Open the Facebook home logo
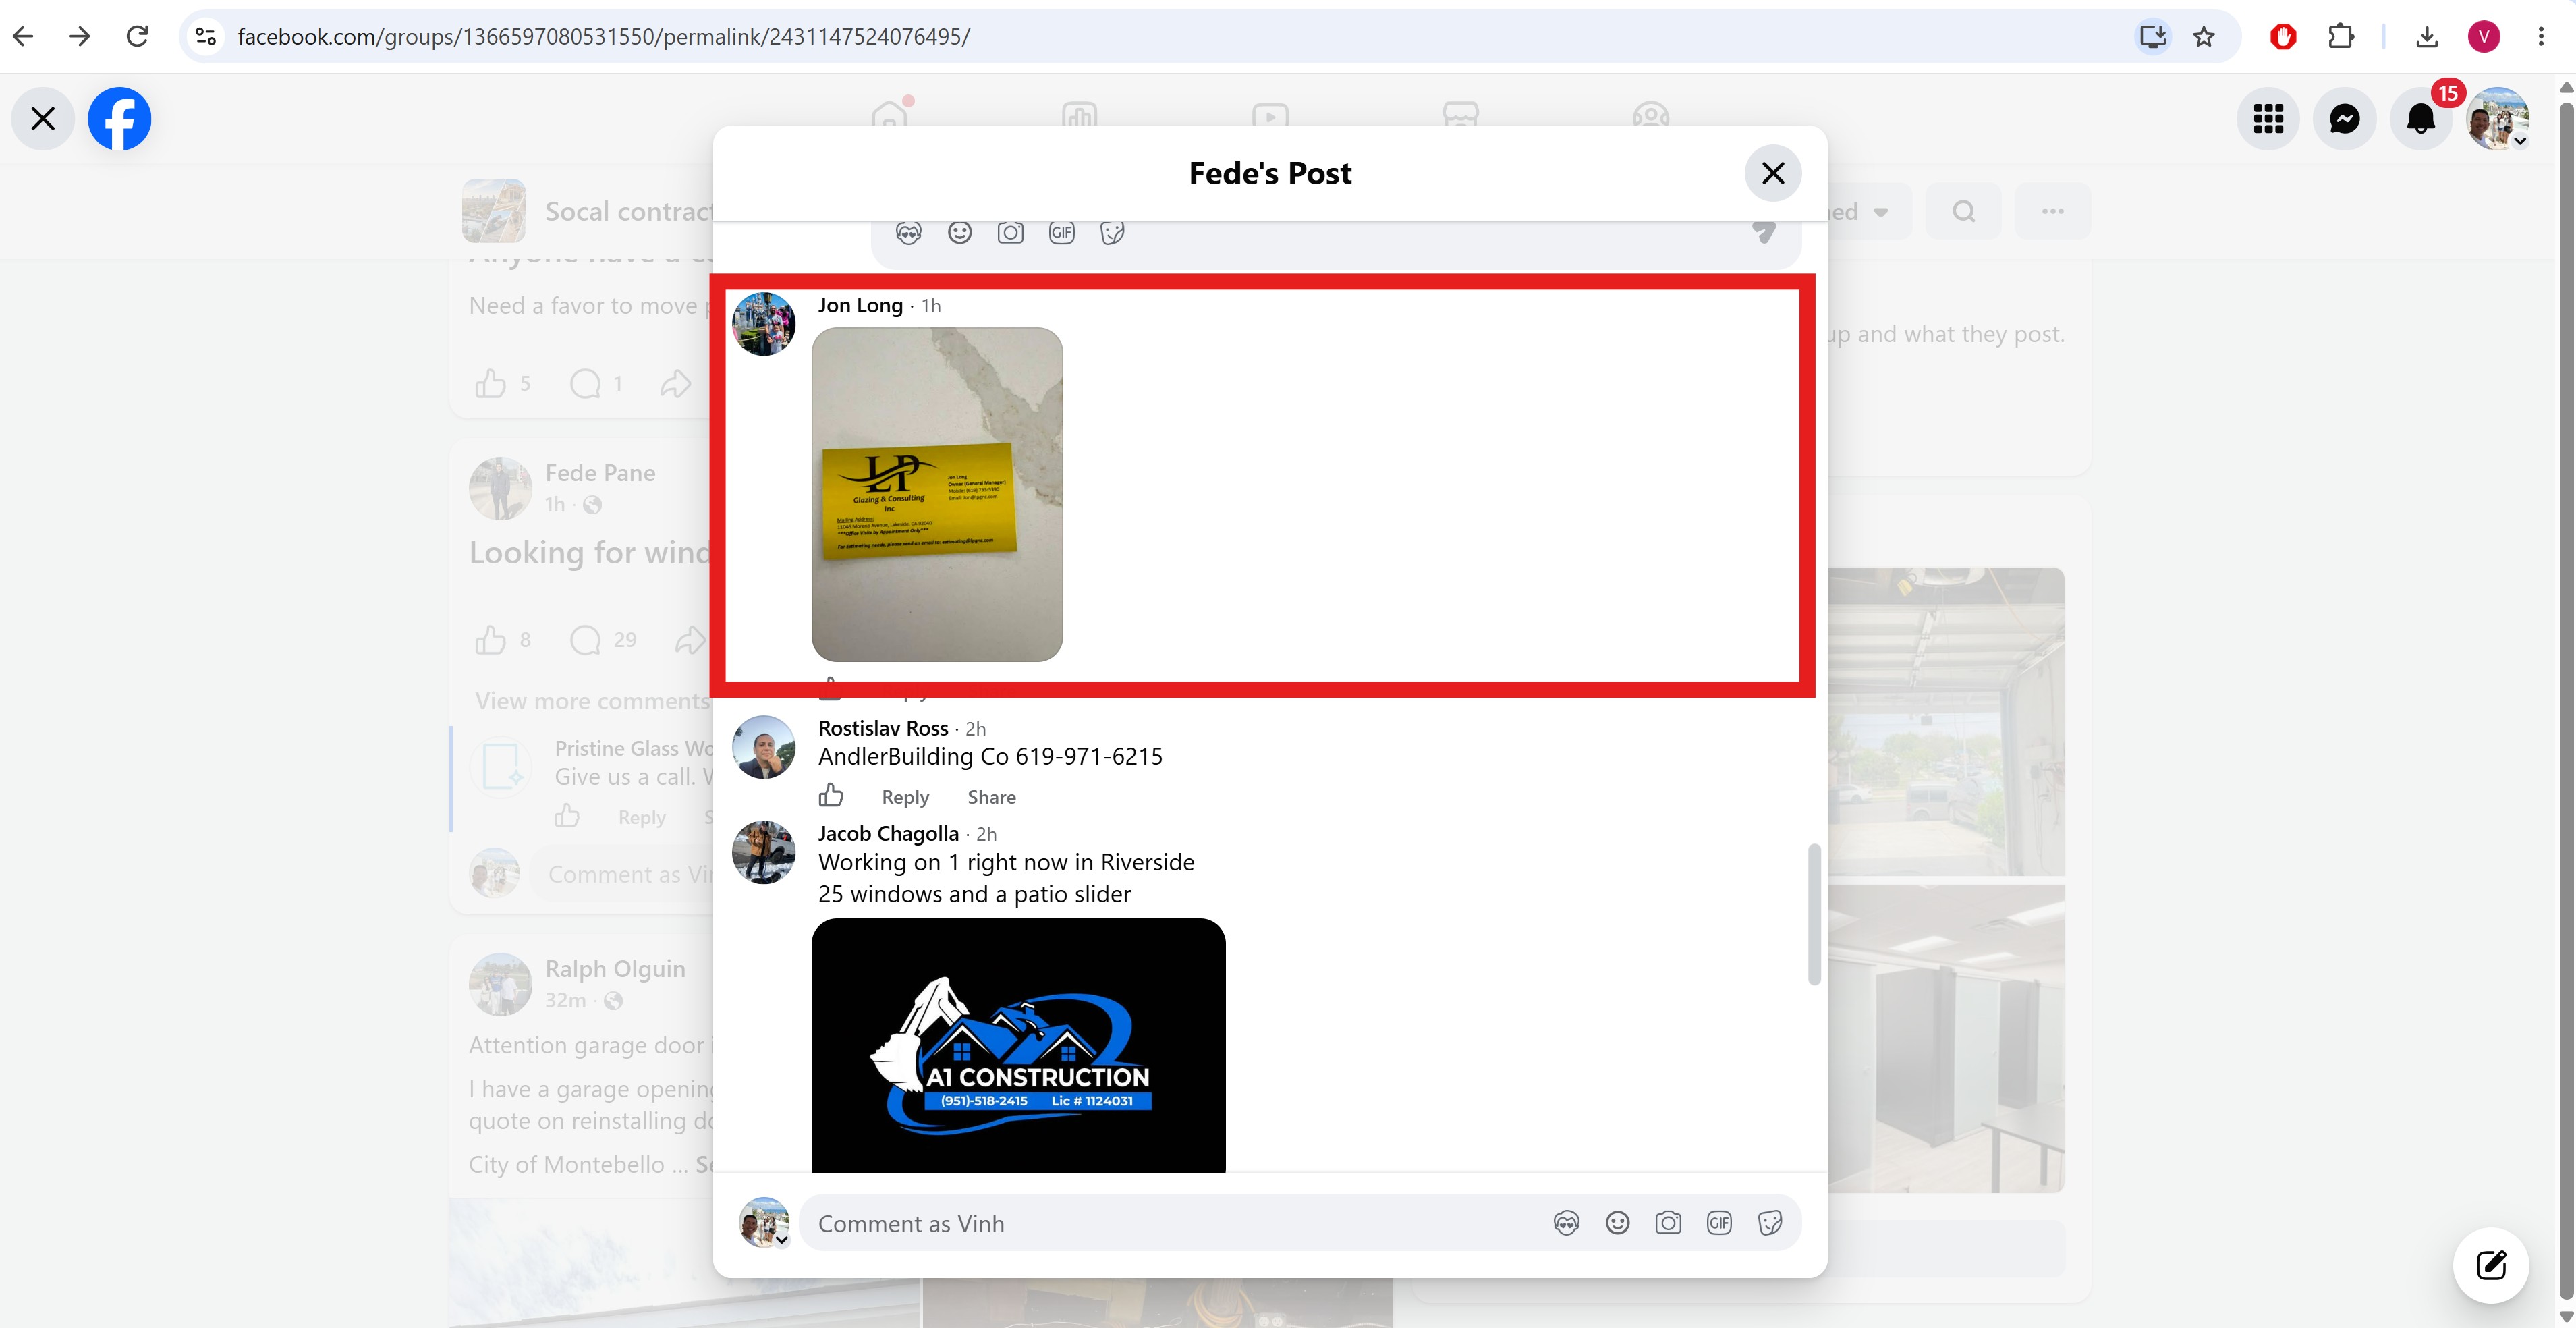This screenshot has height=1328, width=2576. (x=120, y=119)
